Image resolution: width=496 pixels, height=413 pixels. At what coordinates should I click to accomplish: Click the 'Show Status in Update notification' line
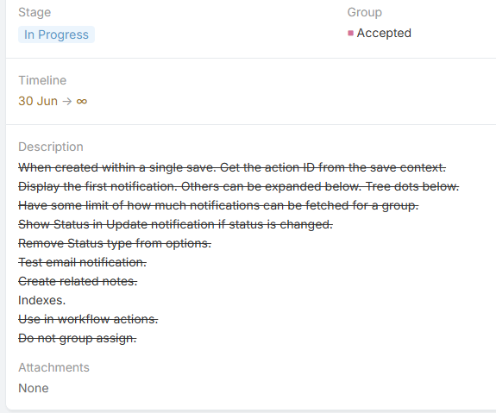(176, 224)
